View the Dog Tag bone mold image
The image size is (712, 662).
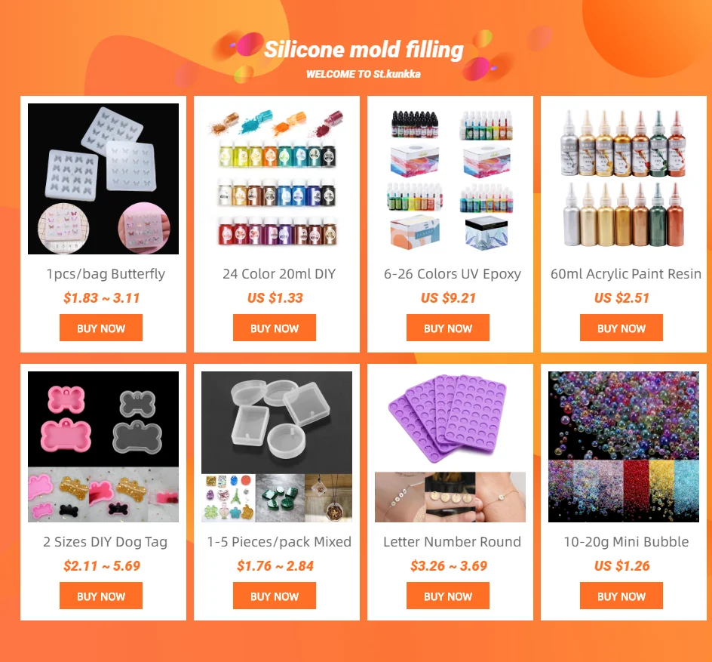click(103, 447)
